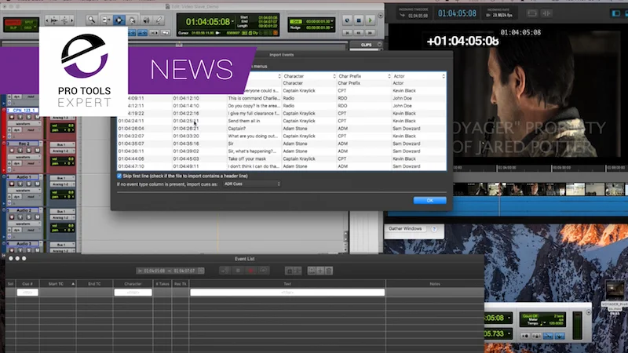Click the Character filter field in Event List
This screenshot has height=353, width=628.
(x=133, y=293)
